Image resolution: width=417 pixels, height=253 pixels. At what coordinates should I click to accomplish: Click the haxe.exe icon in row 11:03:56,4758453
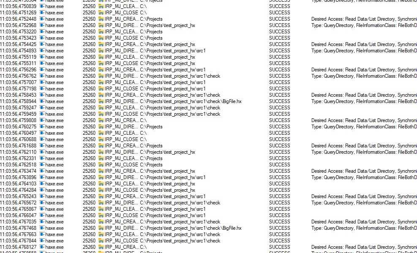tap(42, 95)
